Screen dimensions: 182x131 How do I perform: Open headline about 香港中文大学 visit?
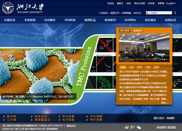(x=134, y=80)
